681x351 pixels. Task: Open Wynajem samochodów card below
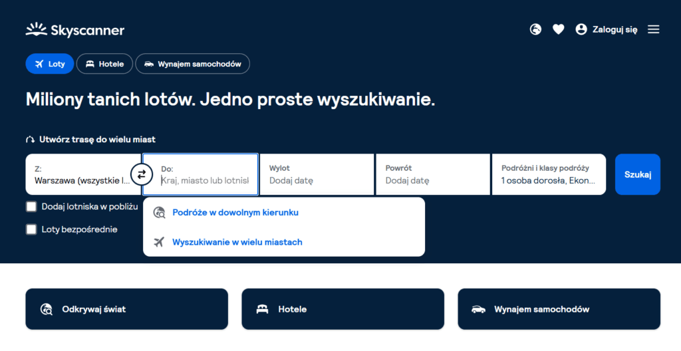click(x=559, y=309)
